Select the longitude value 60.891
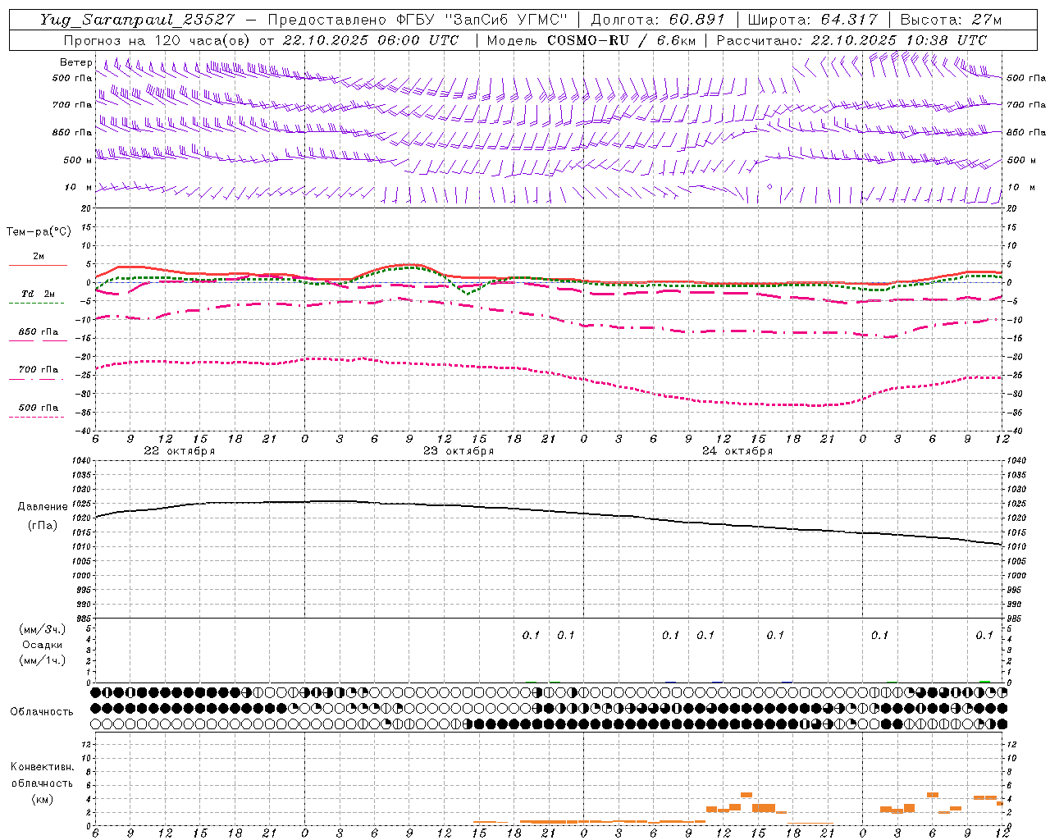The width and height of the screenshot is (1050, 840). [696, 20]
